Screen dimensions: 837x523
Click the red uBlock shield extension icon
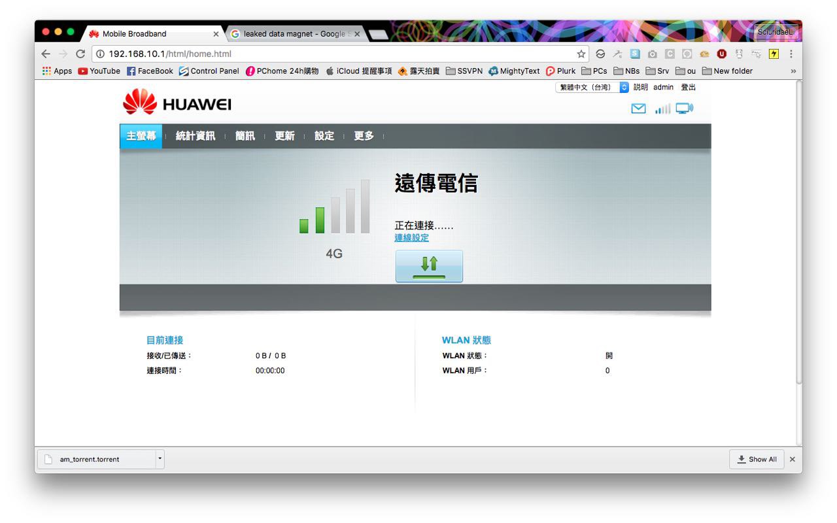(x=722, y=54)
